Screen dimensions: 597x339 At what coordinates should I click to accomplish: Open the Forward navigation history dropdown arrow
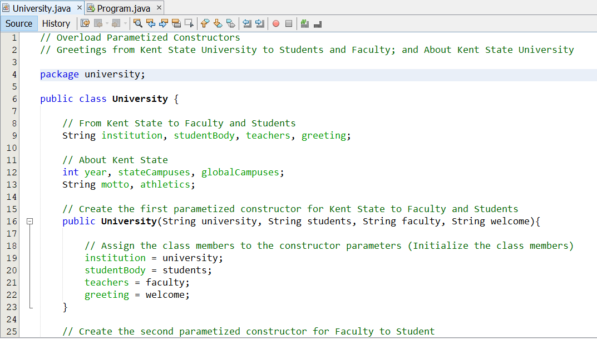(x=125, y=23)
